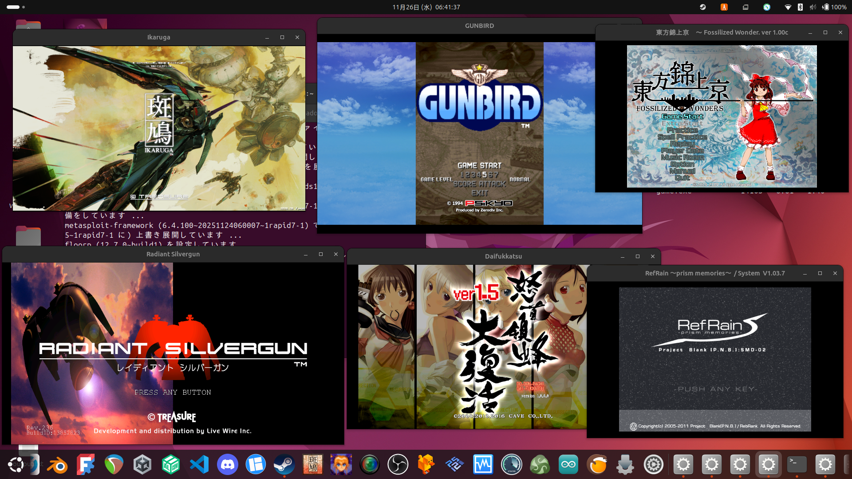Launch Blender from the dock

pos(57,465)
